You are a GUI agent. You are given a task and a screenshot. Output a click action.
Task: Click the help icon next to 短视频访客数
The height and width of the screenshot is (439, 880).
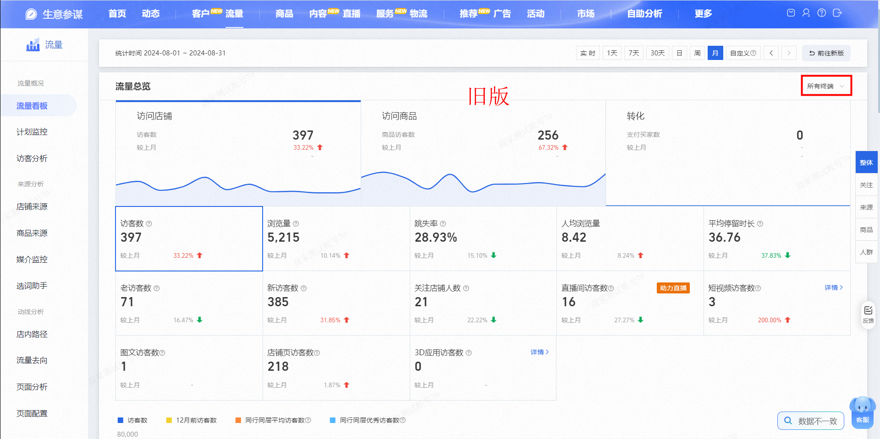point(758,288)
